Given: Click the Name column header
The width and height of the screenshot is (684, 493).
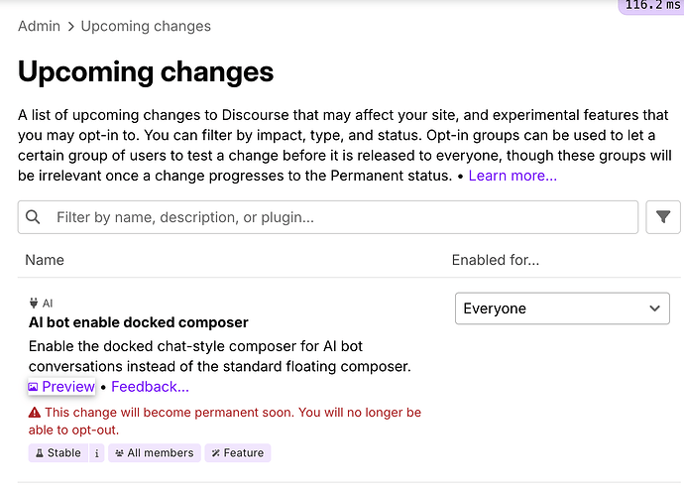Looking at the screenshot, I should pos(45,260).
